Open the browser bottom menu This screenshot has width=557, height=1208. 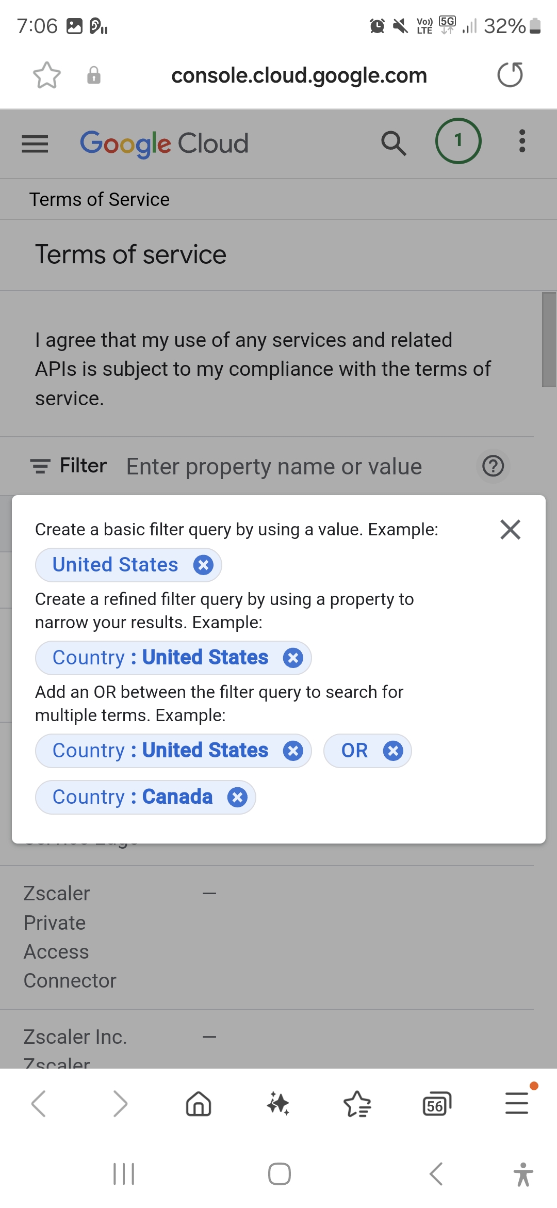pos(517,1103)
